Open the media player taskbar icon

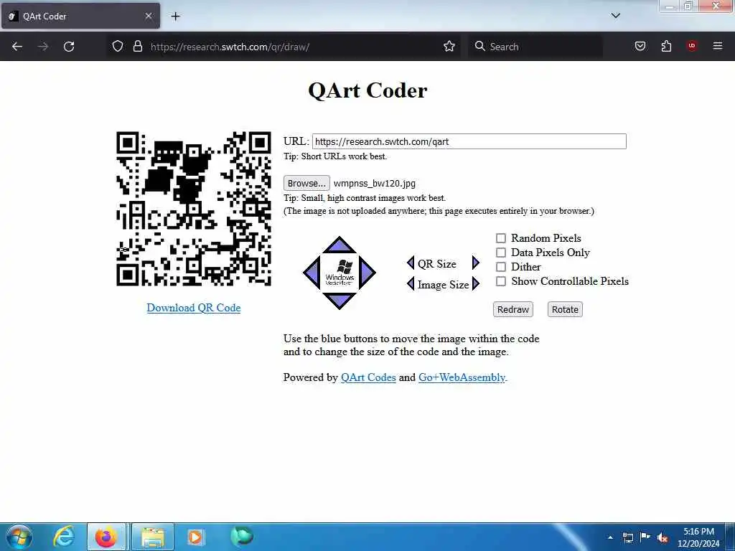point(195,537)
